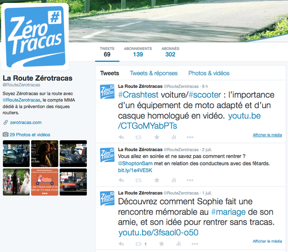
Task: Expand Afficher le média on Crashtest tweet
Action: coord(267,135)
